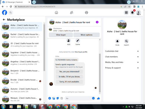The width and height of the screenshot is (145, 109).
Task: Click the chat message area scrollbar
Action: 100,73
